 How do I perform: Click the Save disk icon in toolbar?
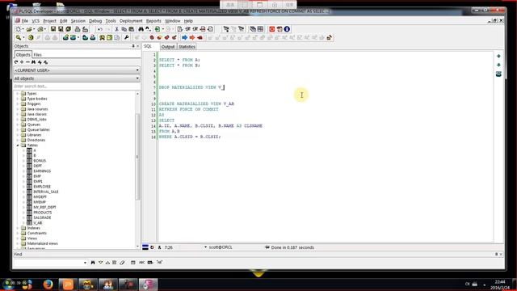pyautogui.click(x=53, y=29)
